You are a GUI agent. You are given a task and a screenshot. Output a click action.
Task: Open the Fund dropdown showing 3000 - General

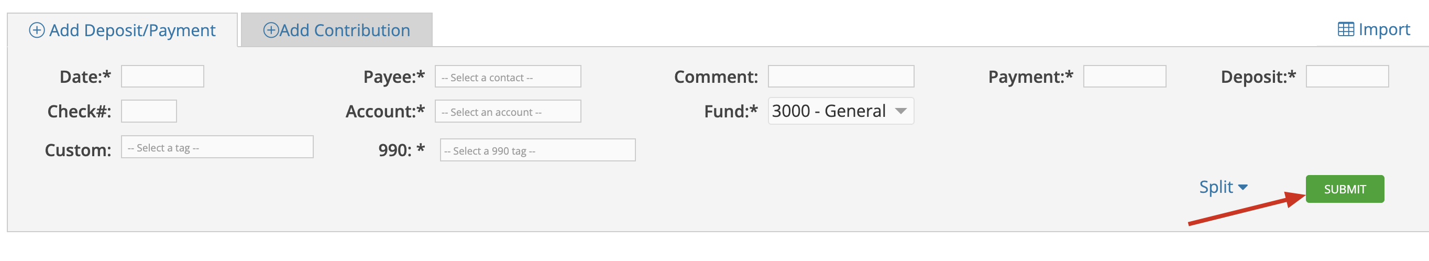[x=840, y=111]
